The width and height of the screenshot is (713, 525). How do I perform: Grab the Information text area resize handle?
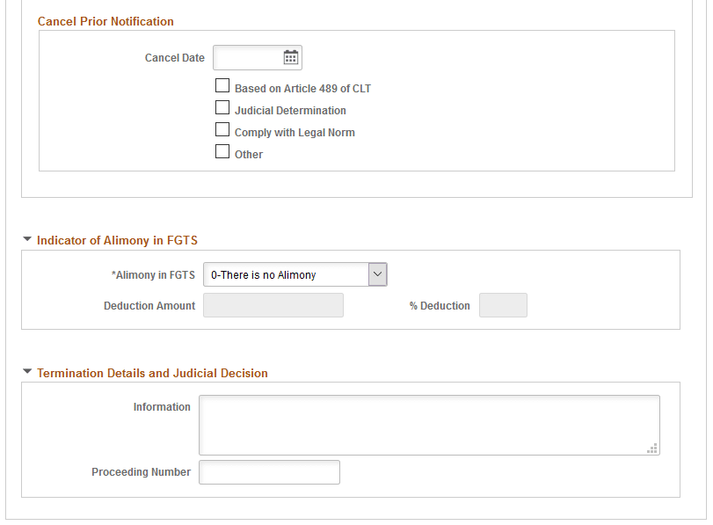click(x=652, y=448)
